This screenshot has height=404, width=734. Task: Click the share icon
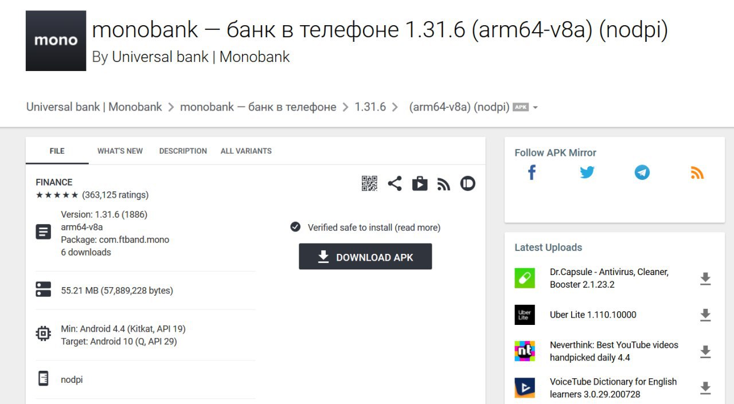(395, 183)
